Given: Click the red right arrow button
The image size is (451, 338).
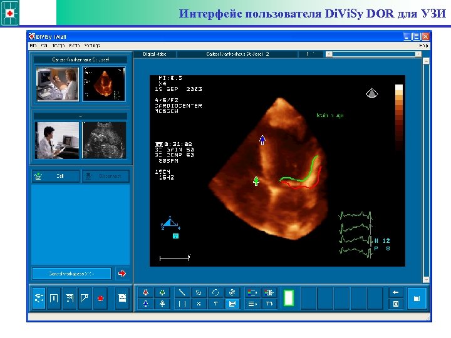Looking at the screenshot, I should pos(122,274).
